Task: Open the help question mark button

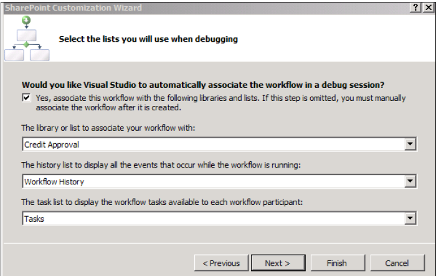Action: 415,7
